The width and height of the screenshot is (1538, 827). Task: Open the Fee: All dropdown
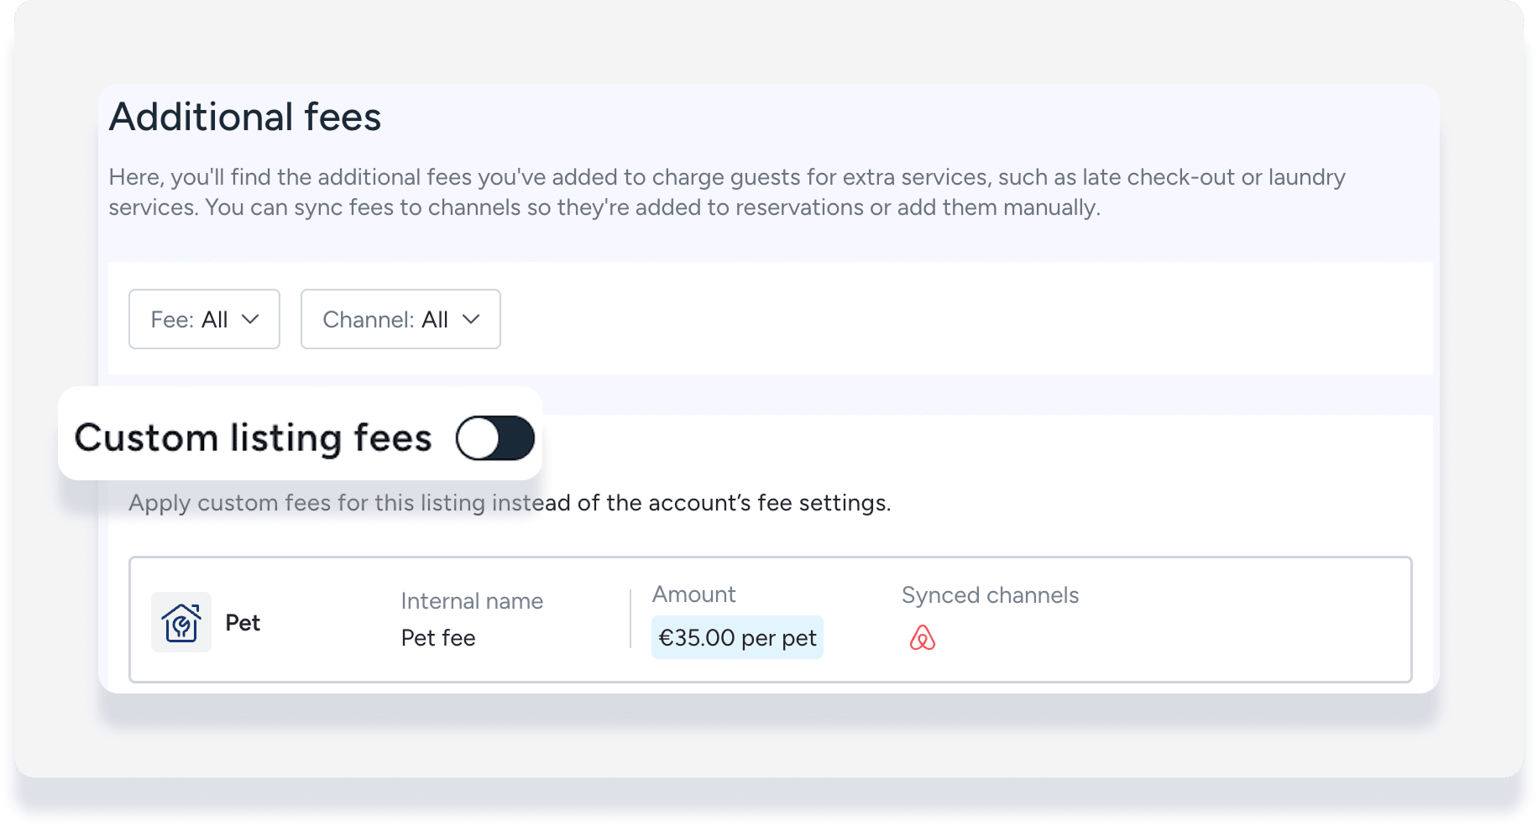[x=204, y=319]
